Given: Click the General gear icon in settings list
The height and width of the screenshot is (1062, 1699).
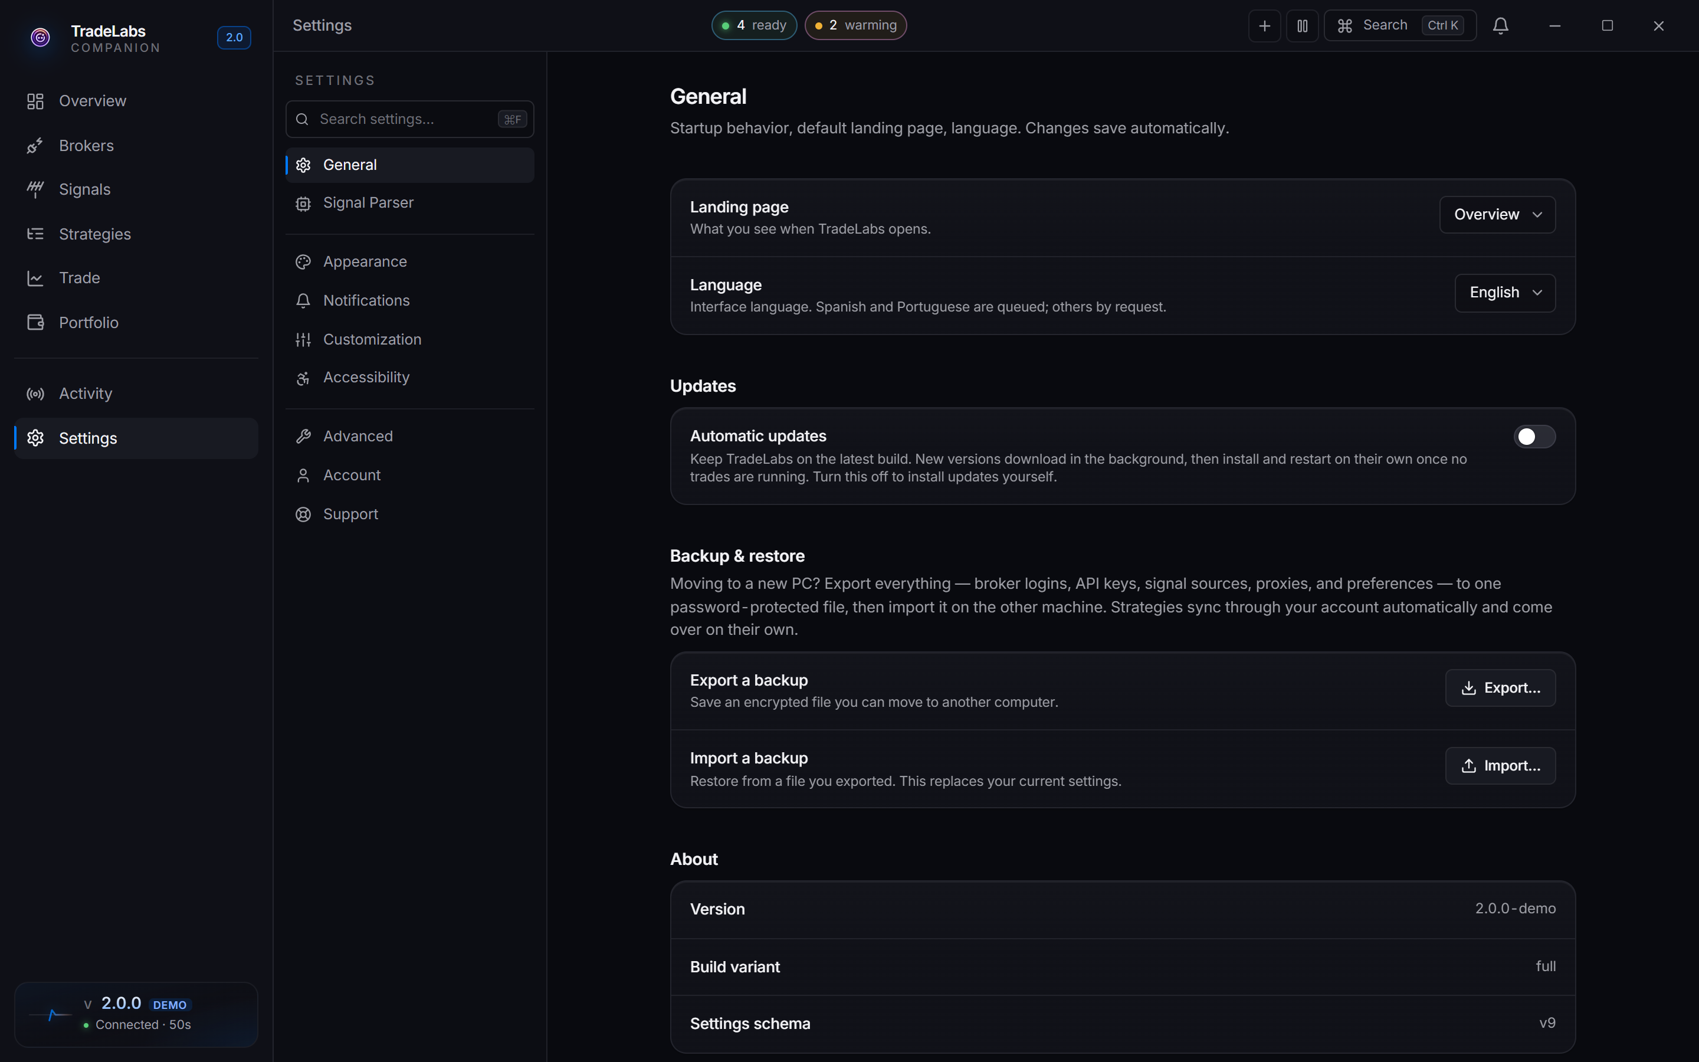Looking at the screenshot, I should 303,165.
